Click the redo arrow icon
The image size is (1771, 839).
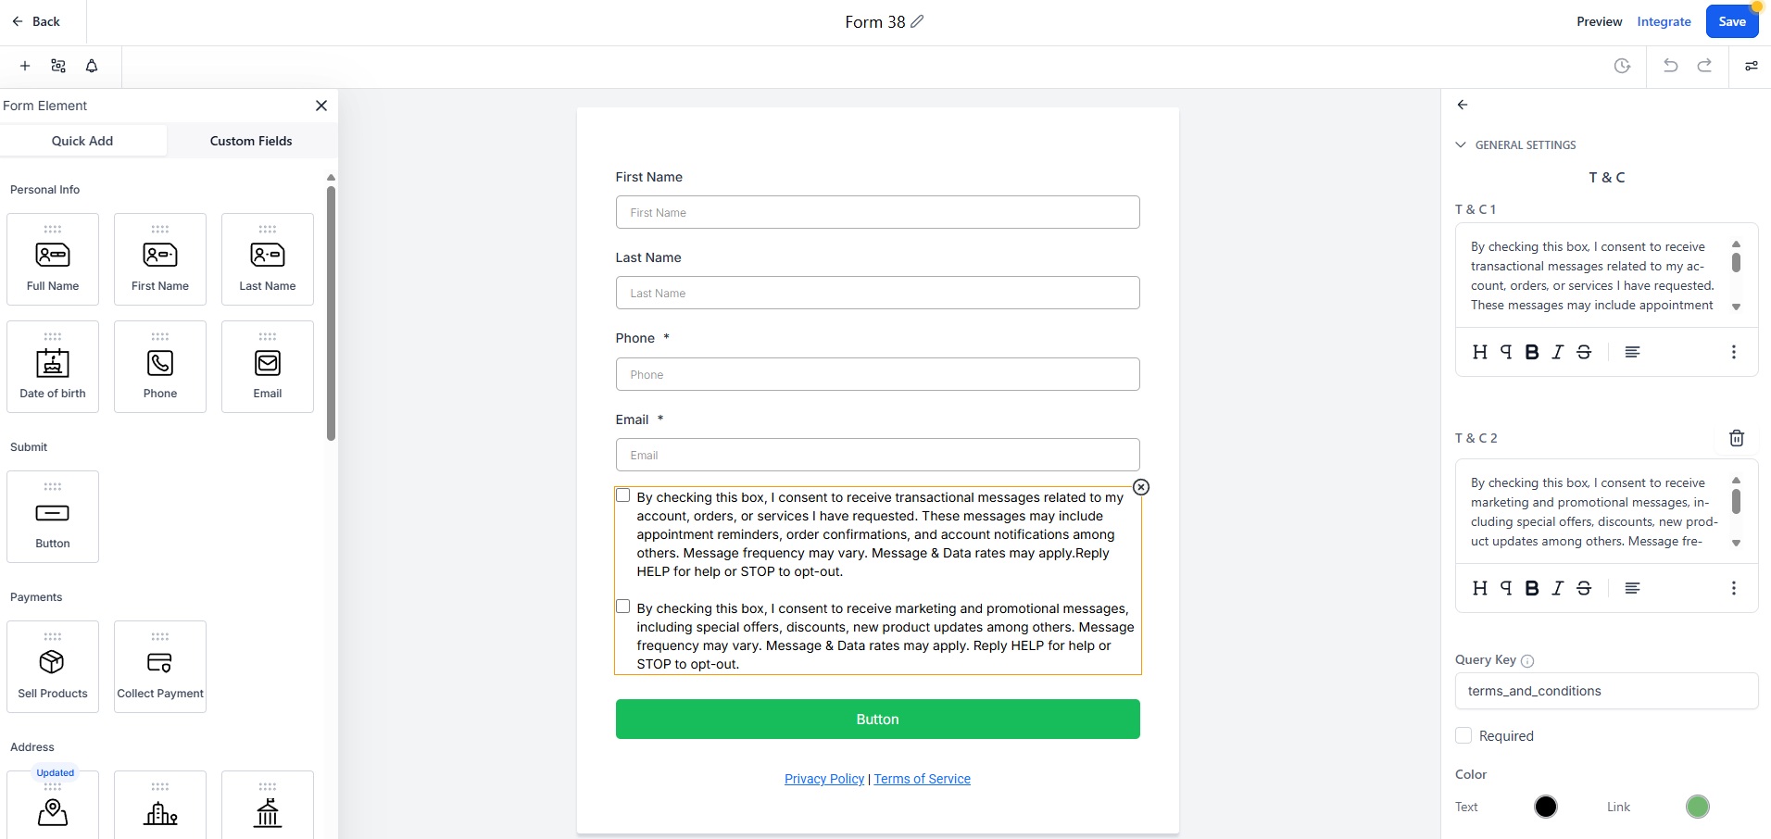click(1704, 66)
